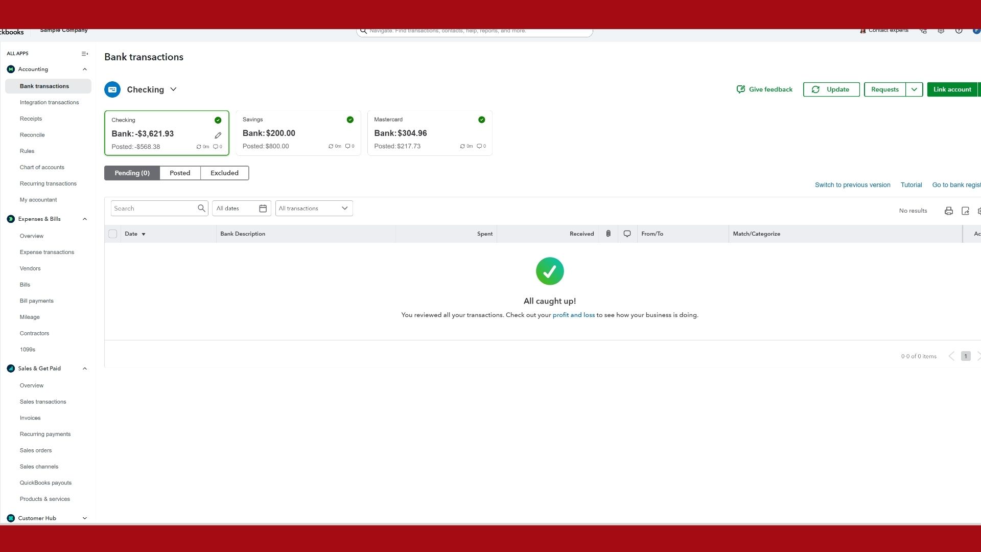Switch to the Excluded tab
The height and width of the screenshot is (552, 981).
pyautogui.click(x=224, y=173)
